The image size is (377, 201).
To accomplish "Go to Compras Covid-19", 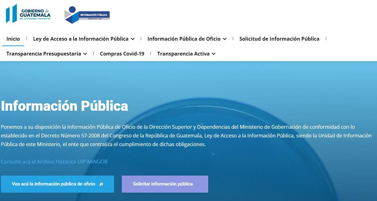I will coord(122,54).
